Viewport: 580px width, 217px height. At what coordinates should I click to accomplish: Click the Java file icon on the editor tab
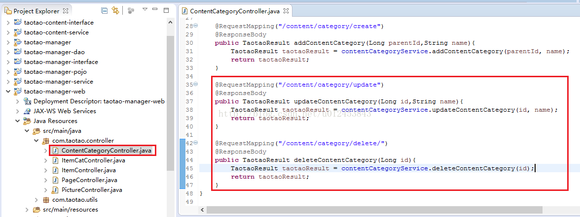(x=184, y=11)
